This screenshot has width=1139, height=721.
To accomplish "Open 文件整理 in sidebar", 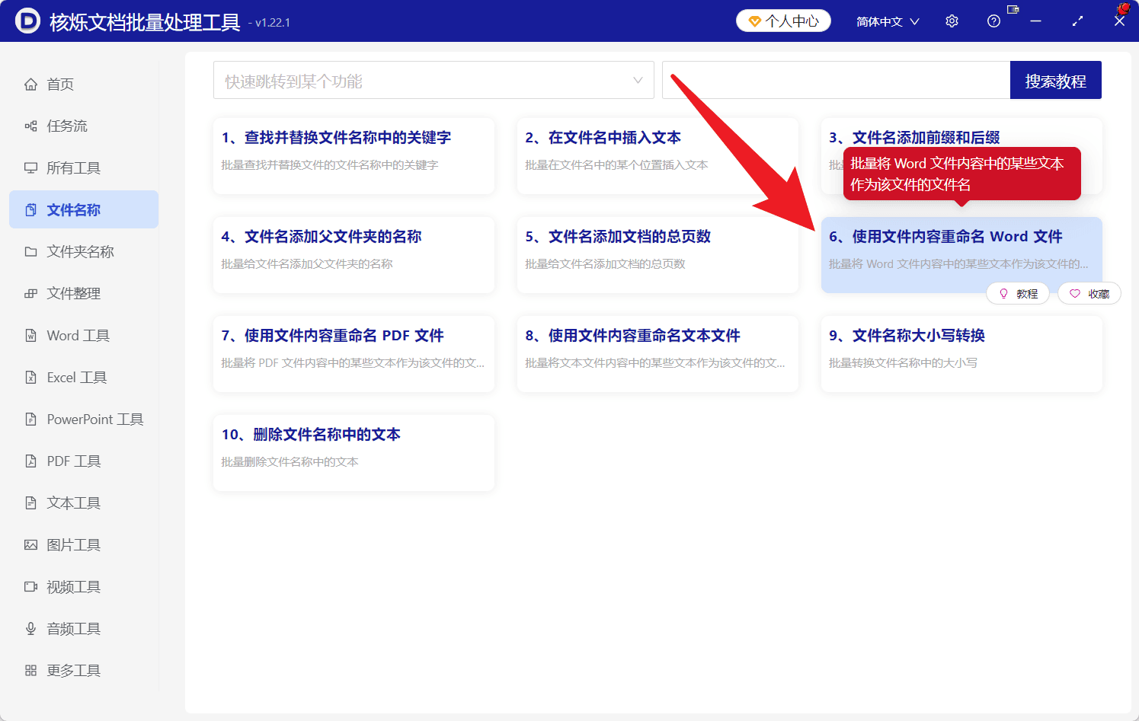I will click(84, 293).
